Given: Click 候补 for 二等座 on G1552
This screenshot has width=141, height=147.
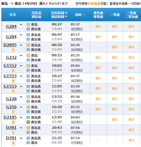Looking at the screenshot, I should (131, 68).
